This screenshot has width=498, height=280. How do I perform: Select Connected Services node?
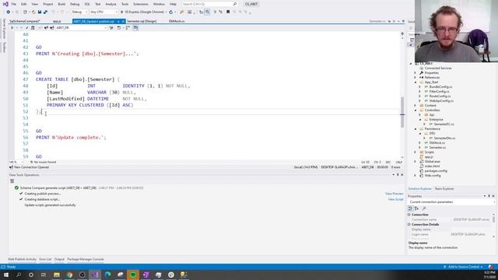(x=437, y=68)
